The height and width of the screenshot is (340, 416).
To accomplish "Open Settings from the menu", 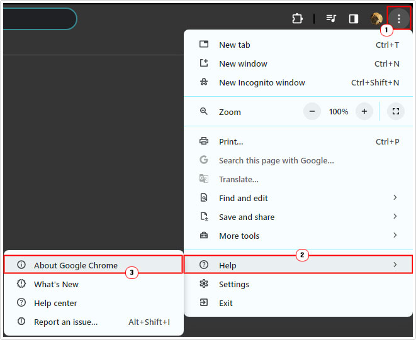I will pyautogui.click(x=298, y=284).
